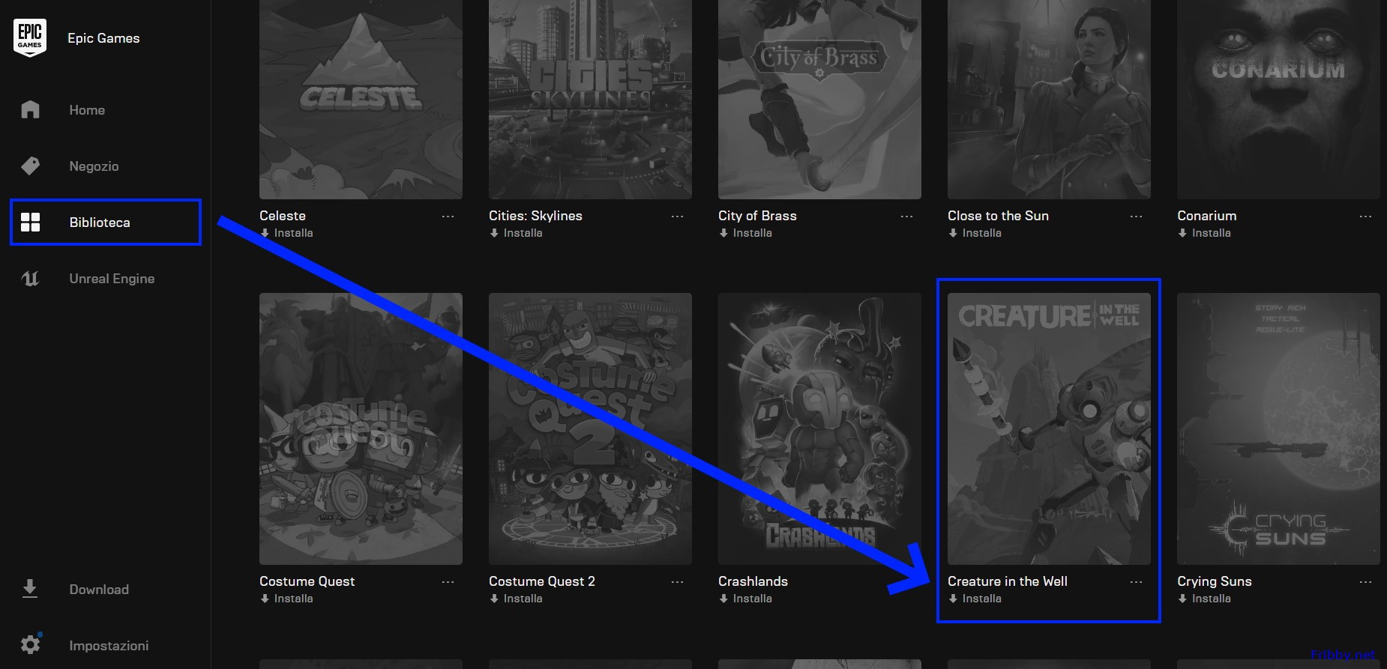The width and height of the screenshot is (1387, 669).
Task: Open Close to the Sun title link
Action: point(998,216)
